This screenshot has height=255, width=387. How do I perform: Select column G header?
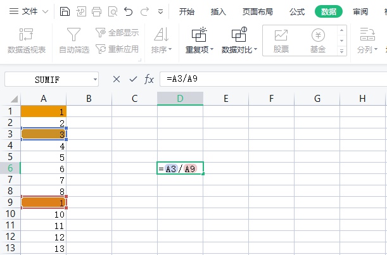(x=317, y=99)
